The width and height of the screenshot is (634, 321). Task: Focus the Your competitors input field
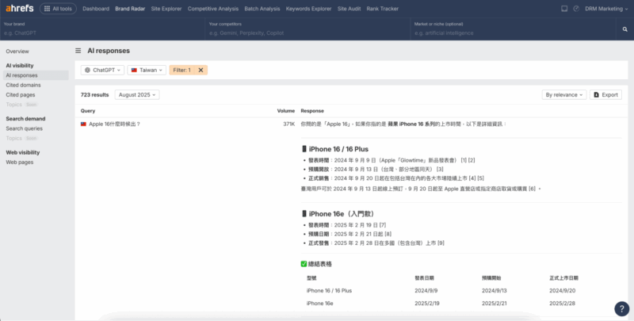307,29
